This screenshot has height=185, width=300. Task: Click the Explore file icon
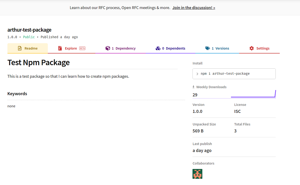pos(60,48)
